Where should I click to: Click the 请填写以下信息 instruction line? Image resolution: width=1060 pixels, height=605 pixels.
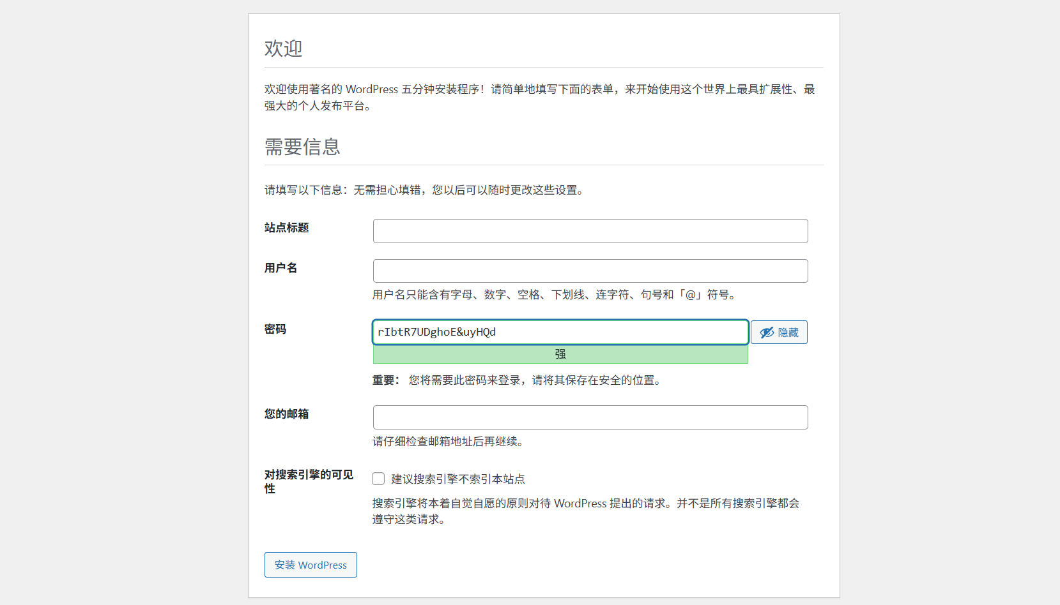coord(424,190)
